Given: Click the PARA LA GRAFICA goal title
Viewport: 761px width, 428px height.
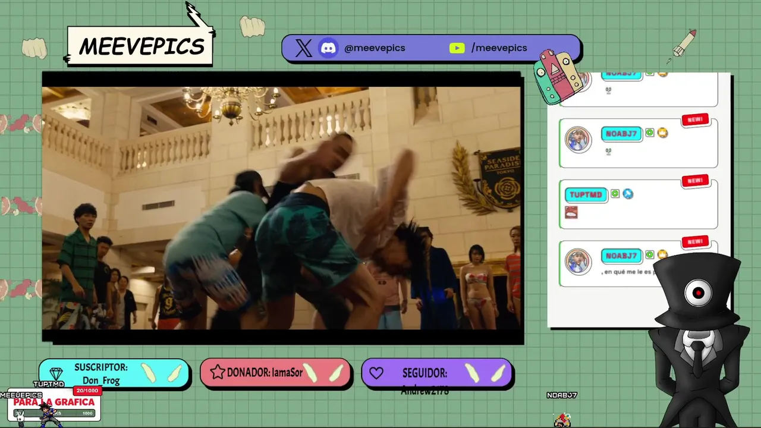Looking at the screenshot, I should click(54, 402).
